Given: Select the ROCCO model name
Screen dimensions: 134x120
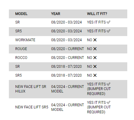Looking at the screenshot, I should coord(21,58).
